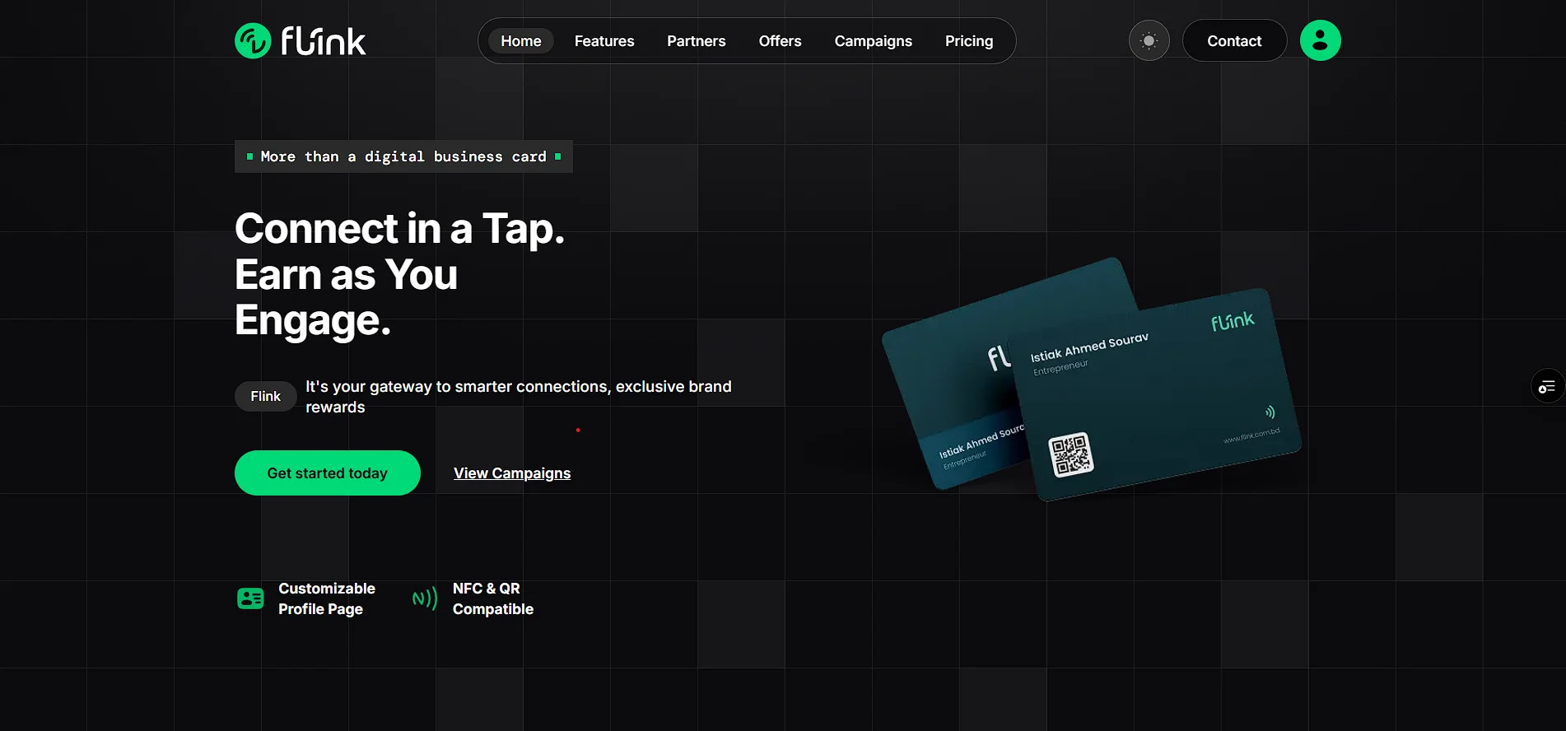Click the Flink pill badge
Viewport: 1566px width, 731px height.
[265, 396]
